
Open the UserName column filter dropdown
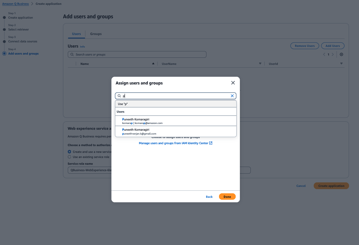pos(260,64)
